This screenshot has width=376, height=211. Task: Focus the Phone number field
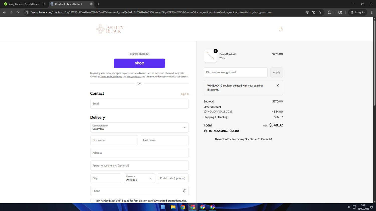[x=139, y=191]
